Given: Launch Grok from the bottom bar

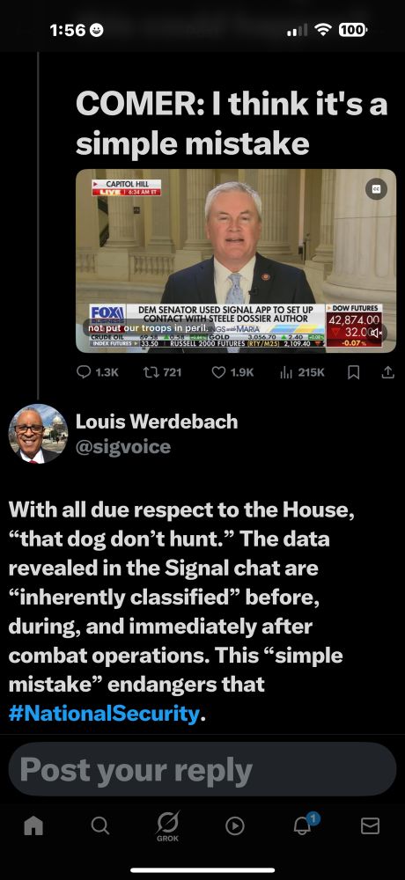Looking at the screenshot, I should 167,826.
